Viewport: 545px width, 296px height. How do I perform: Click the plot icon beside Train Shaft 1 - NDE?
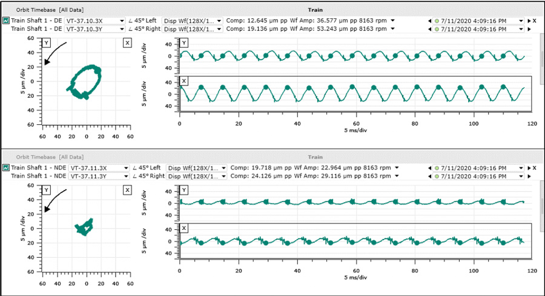[6, 168]
